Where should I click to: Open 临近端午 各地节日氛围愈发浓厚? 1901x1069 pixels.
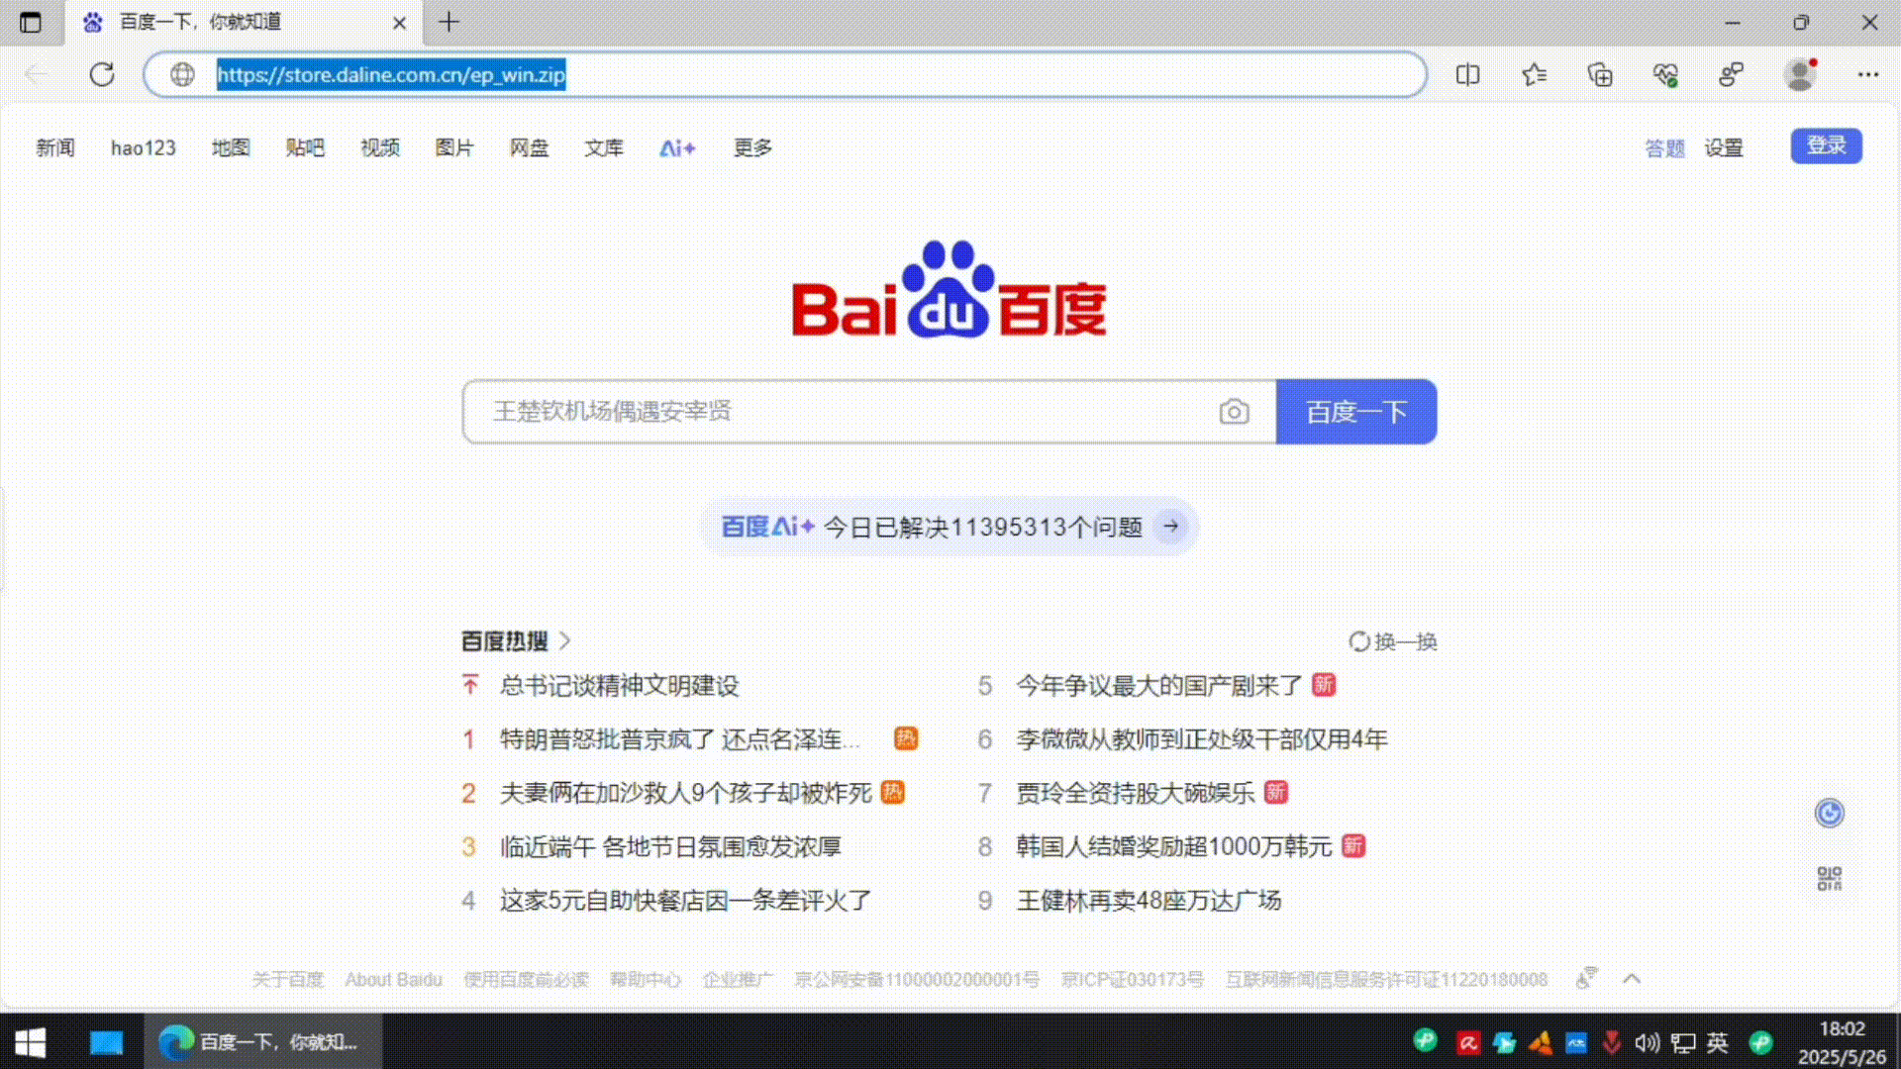[670, 846]
